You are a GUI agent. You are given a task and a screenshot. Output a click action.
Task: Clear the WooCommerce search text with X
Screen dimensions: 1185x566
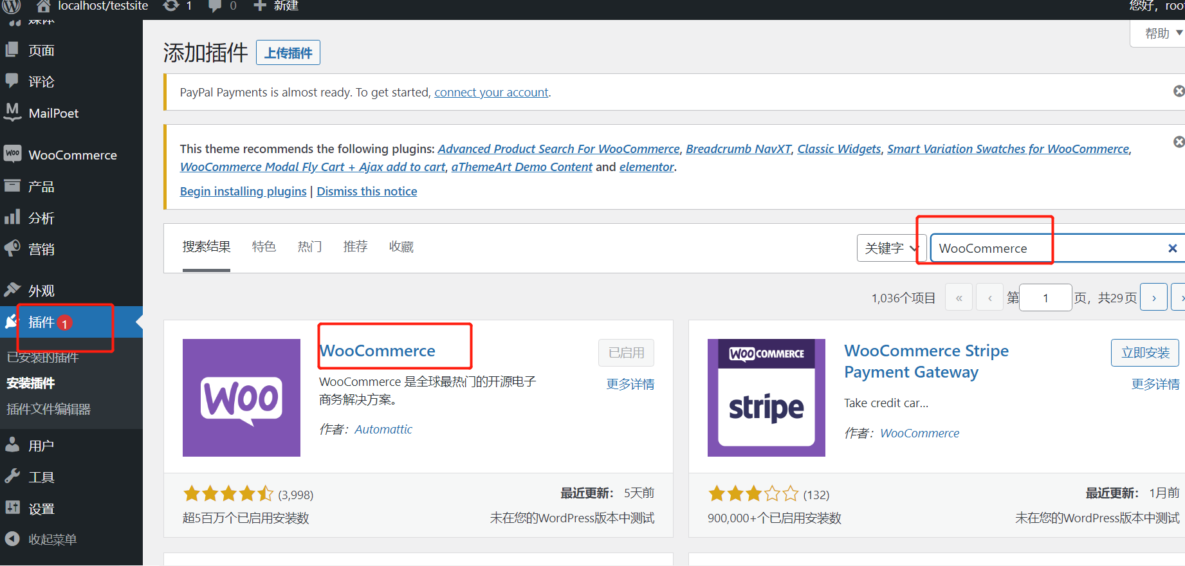[x=1172, y=248]
